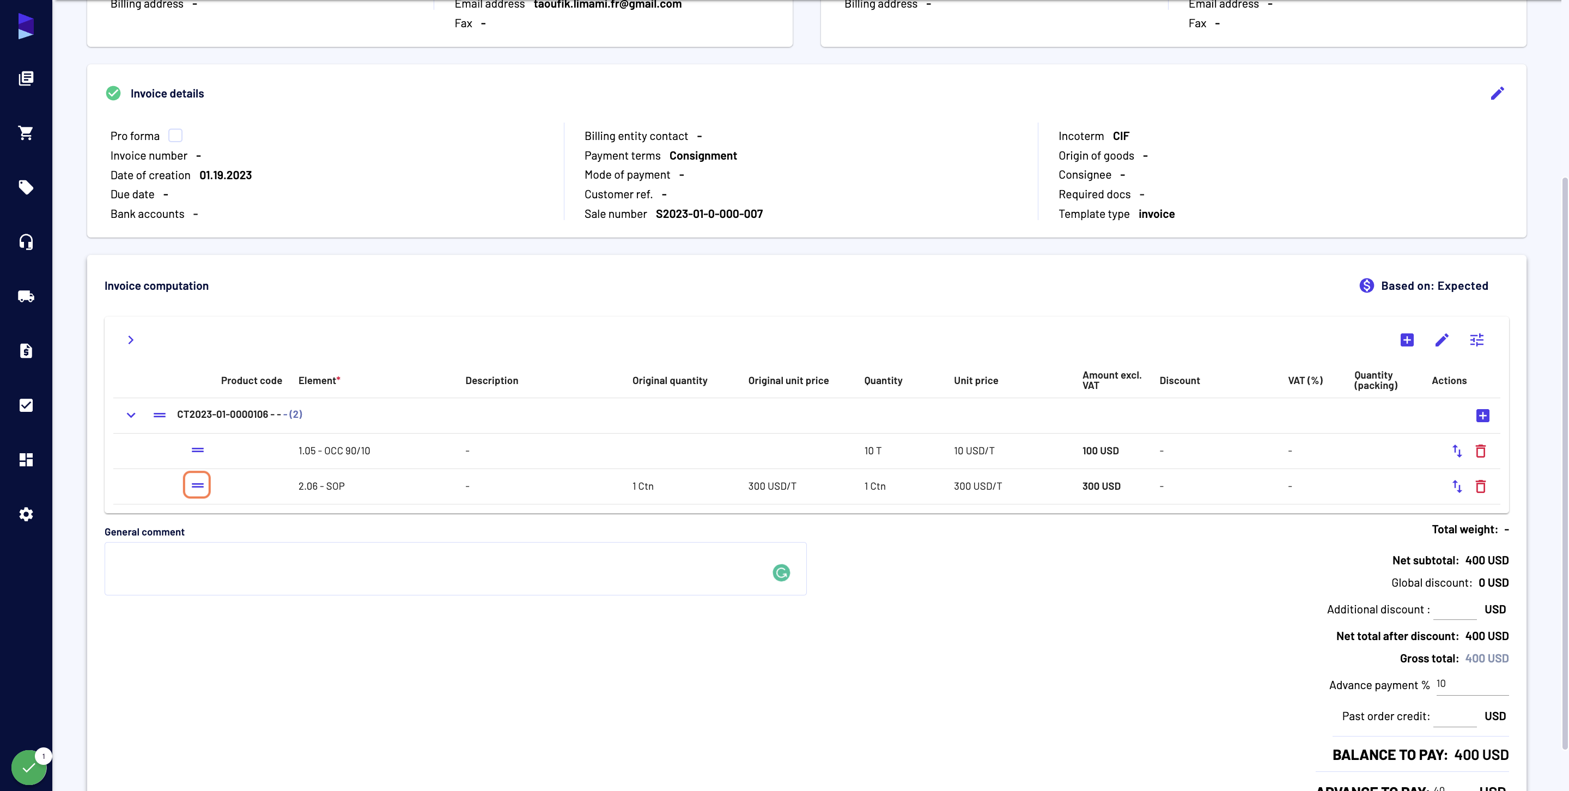1569x791 pixels.
Task: Add a line with the toolbar plus icon
Action: pos(1406,340)
